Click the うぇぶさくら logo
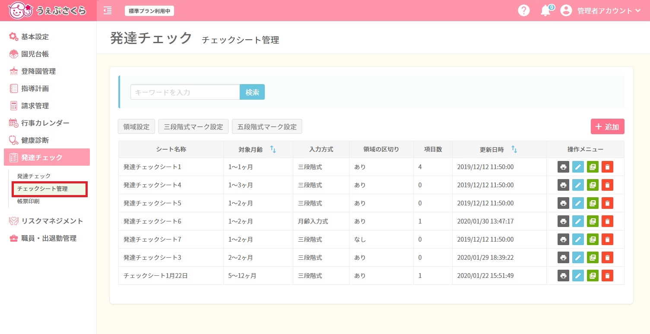650x334 pixels. (x=48, y=10)
